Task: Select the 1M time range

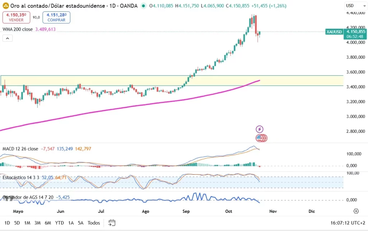Action: click(27, 223)
